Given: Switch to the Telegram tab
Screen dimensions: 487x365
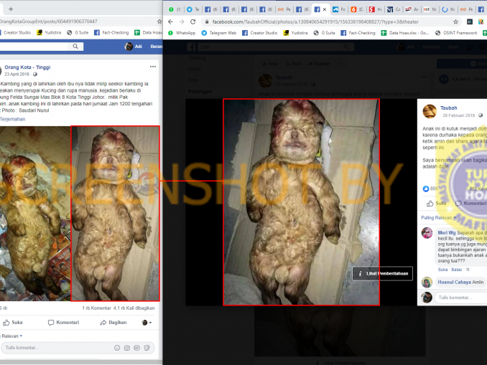Looking at the screenshot, I should (193, 9).
